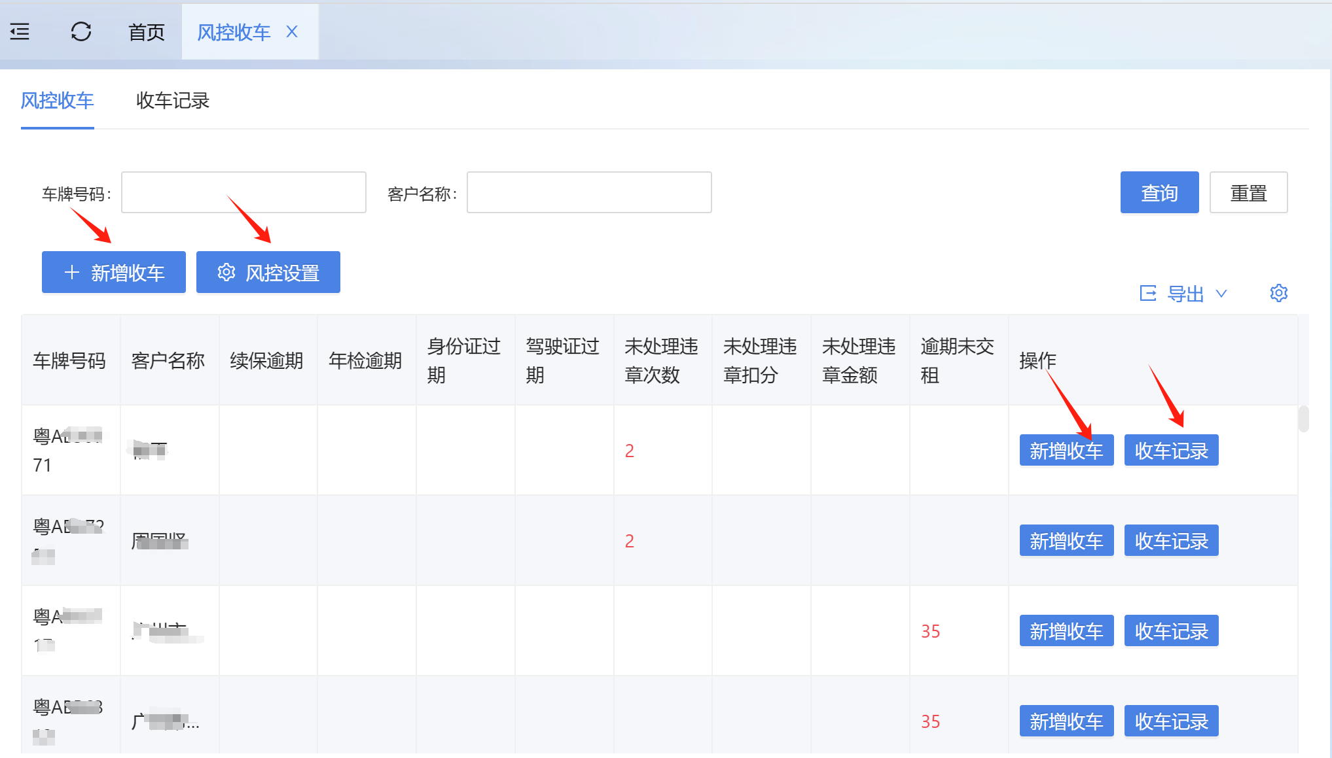Screen dimensions: 1332x758
Task: Select the 风控收车 sub-tab
Action: pos(58,101)
